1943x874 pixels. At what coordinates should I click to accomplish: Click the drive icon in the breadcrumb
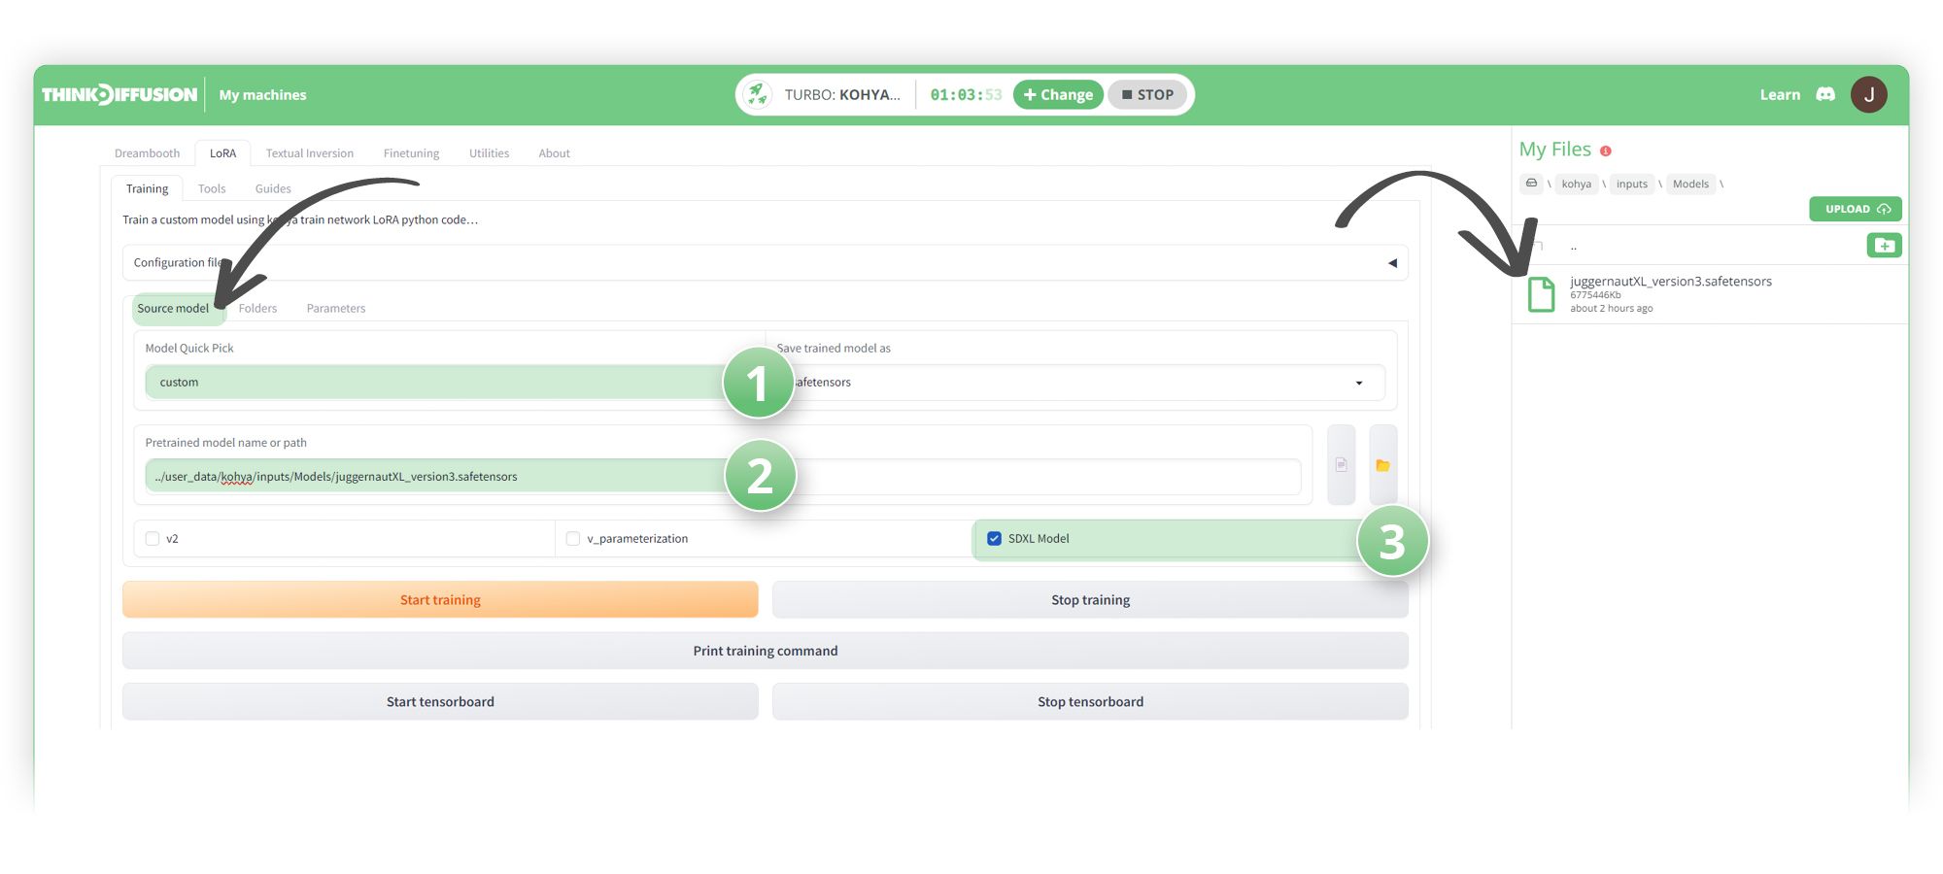coord(1531,184)
